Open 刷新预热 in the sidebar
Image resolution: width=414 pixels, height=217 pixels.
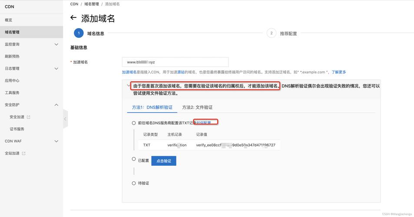click(x=12, y=56)
